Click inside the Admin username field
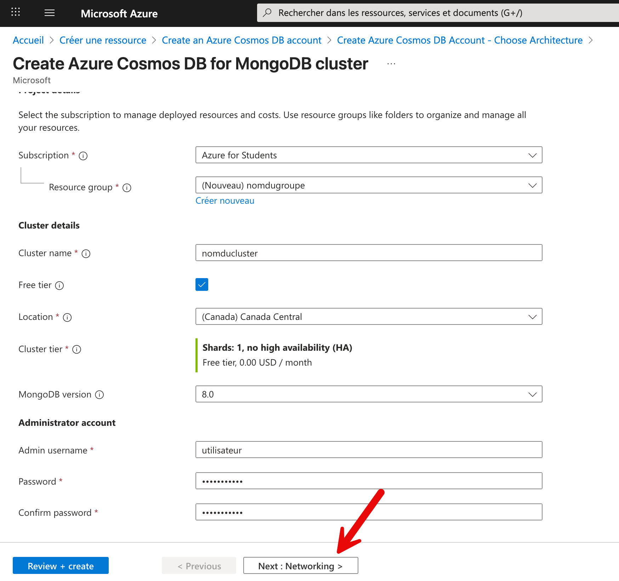The height and width of the screenshot is (581, 619). point(369,450)
